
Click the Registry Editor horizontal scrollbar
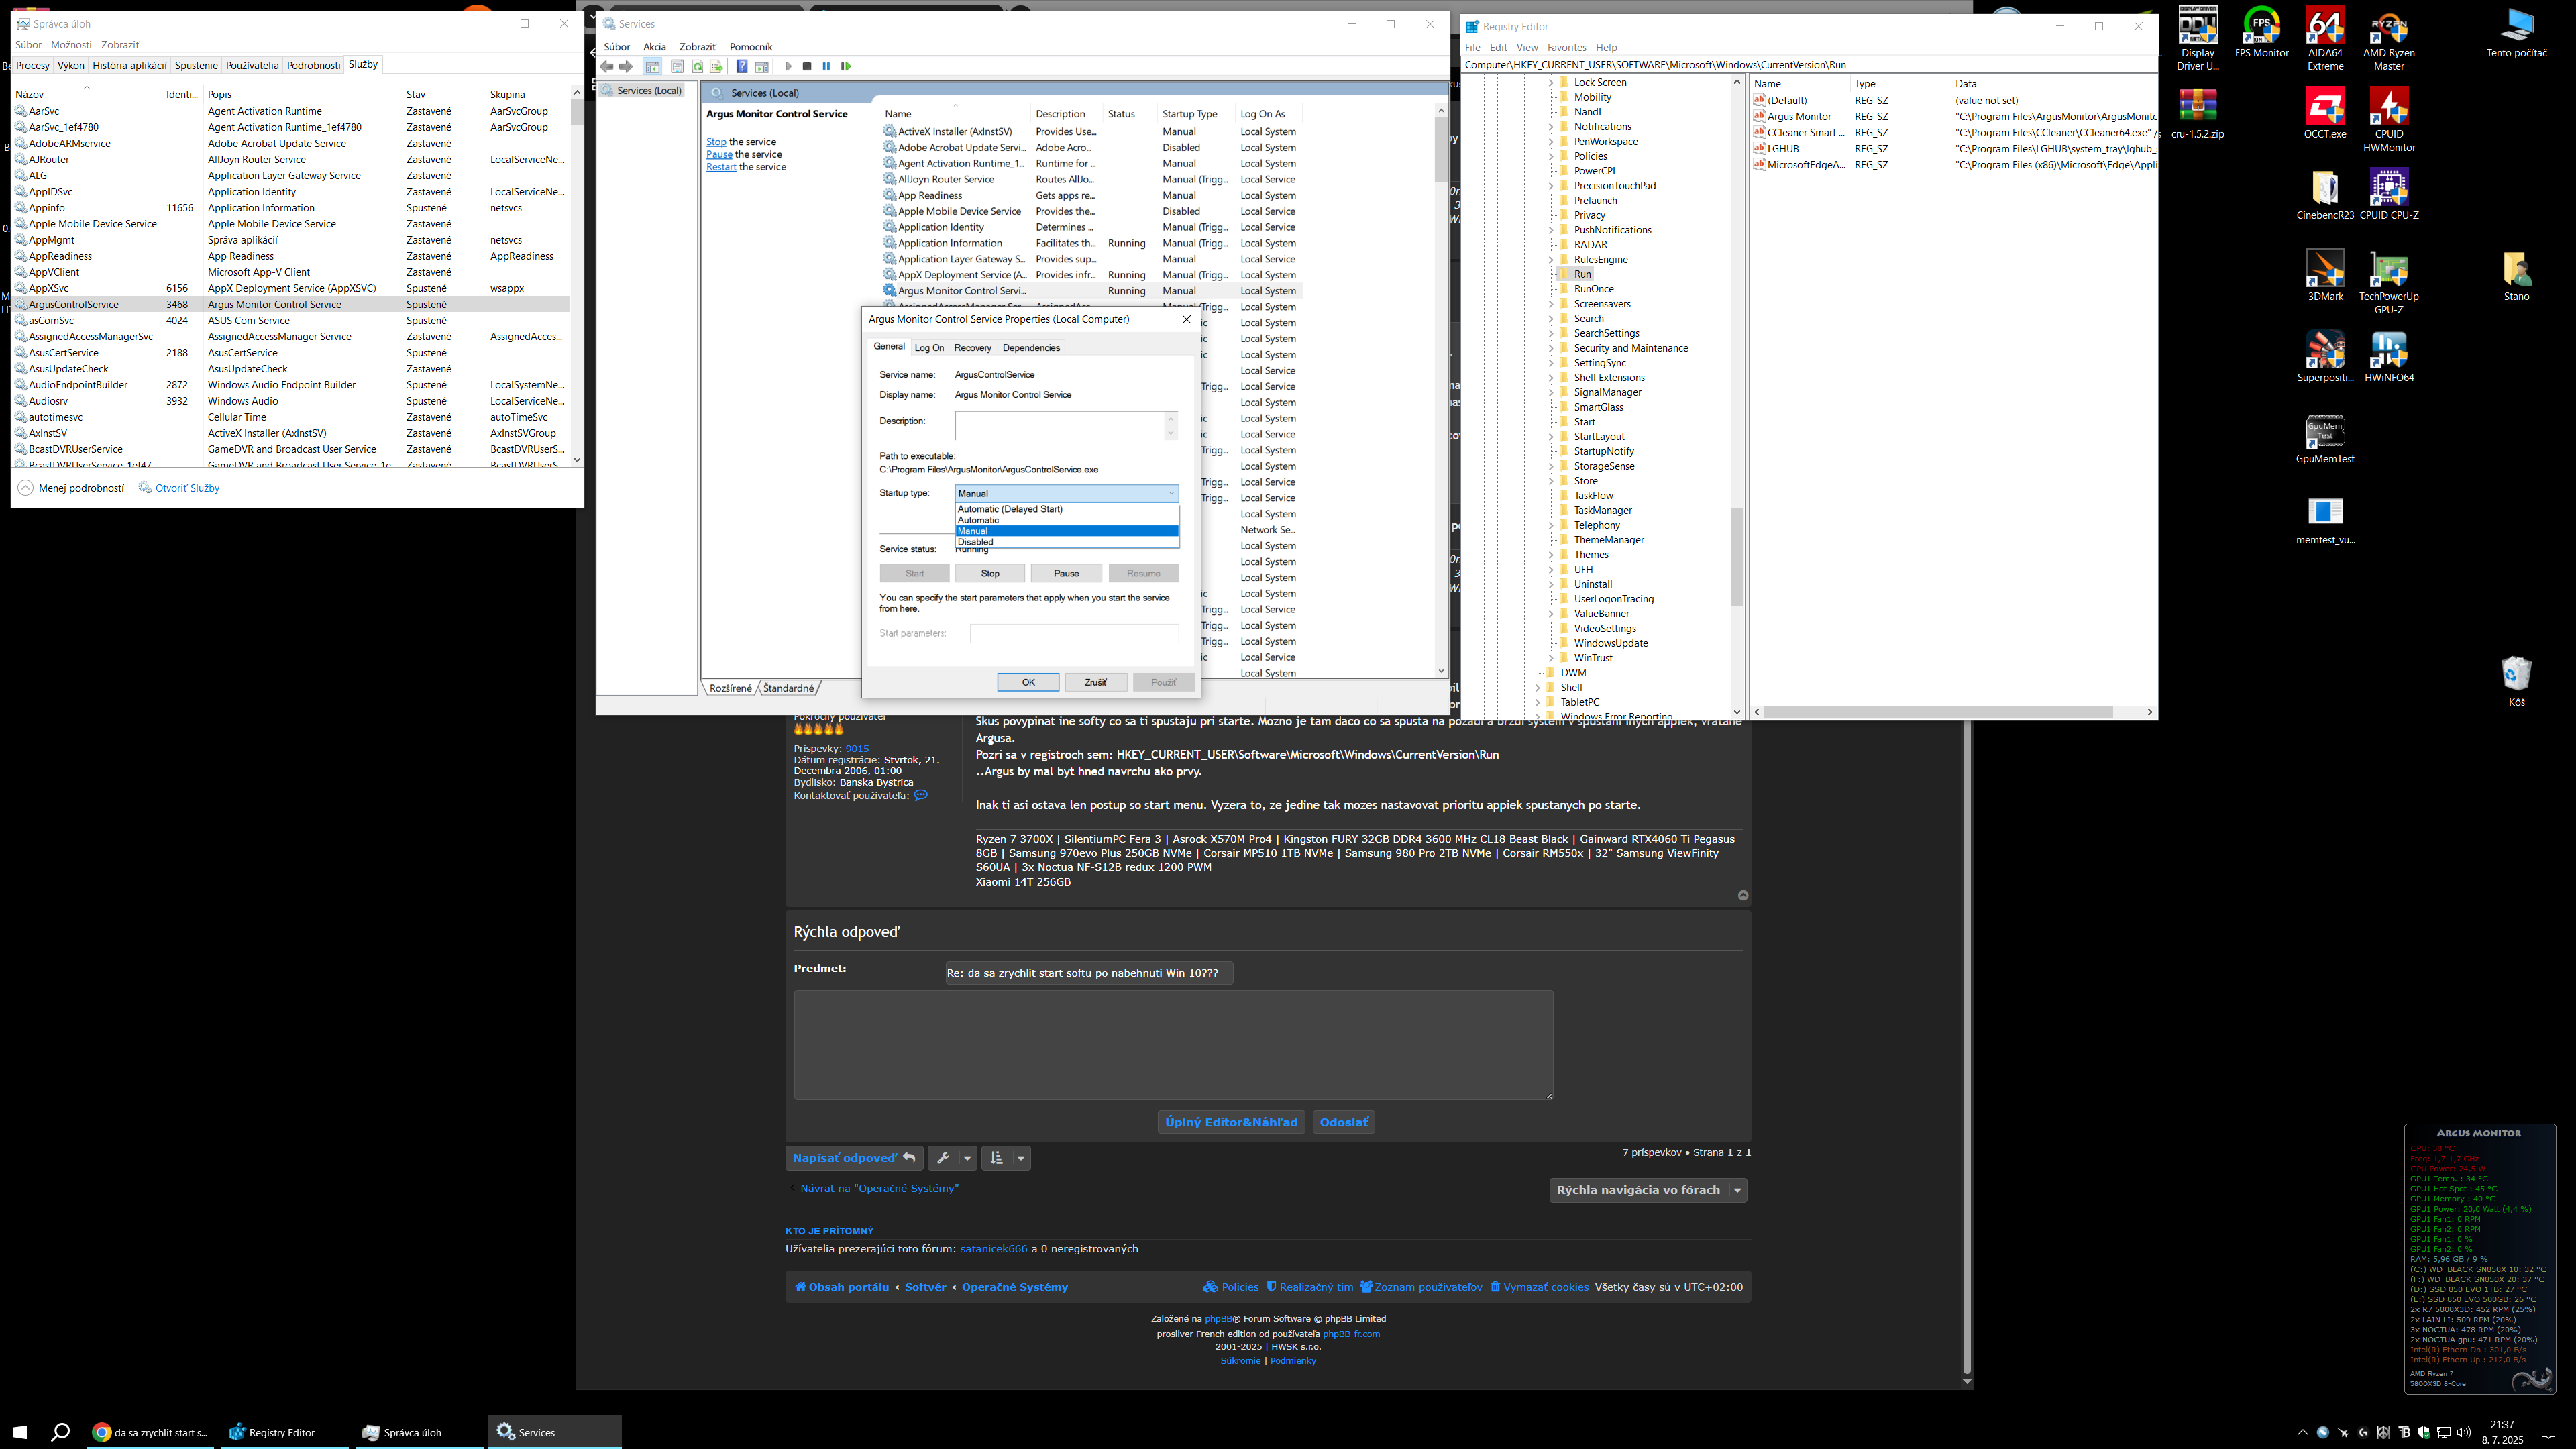(x=1940, y=712)
